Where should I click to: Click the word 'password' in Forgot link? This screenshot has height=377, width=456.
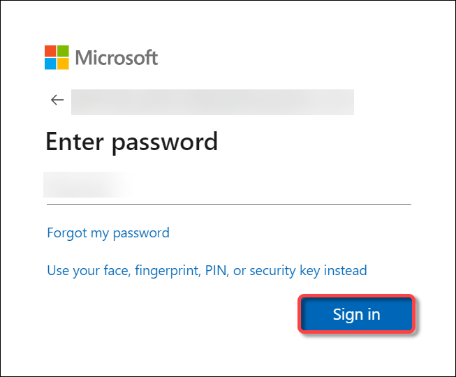click(141, 233)
